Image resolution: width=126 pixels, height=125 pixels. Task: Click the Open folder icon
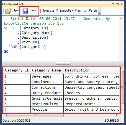coord(8,11)
